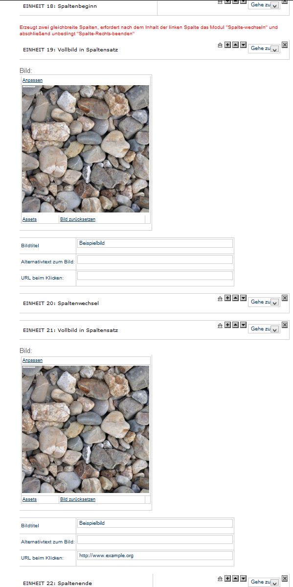This screenshot has width=293, height=587.
Task: Jump to top icon on Einheit 19
Action: tap(220, 45)
